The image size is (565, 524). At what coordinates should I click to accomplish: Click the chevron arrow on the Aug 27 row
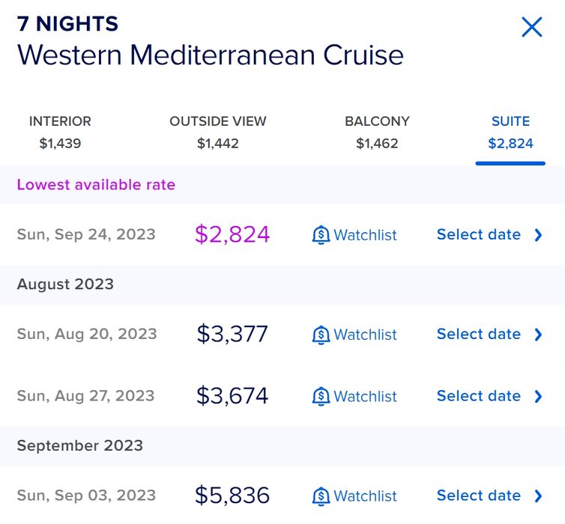pos(538,396)
